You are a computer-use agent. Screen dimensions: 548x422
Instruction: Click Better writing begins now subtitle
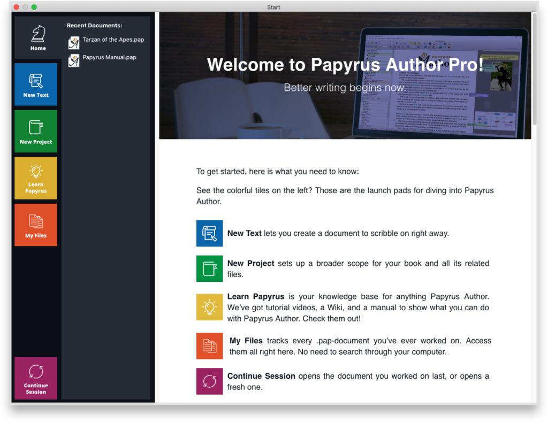345,88
